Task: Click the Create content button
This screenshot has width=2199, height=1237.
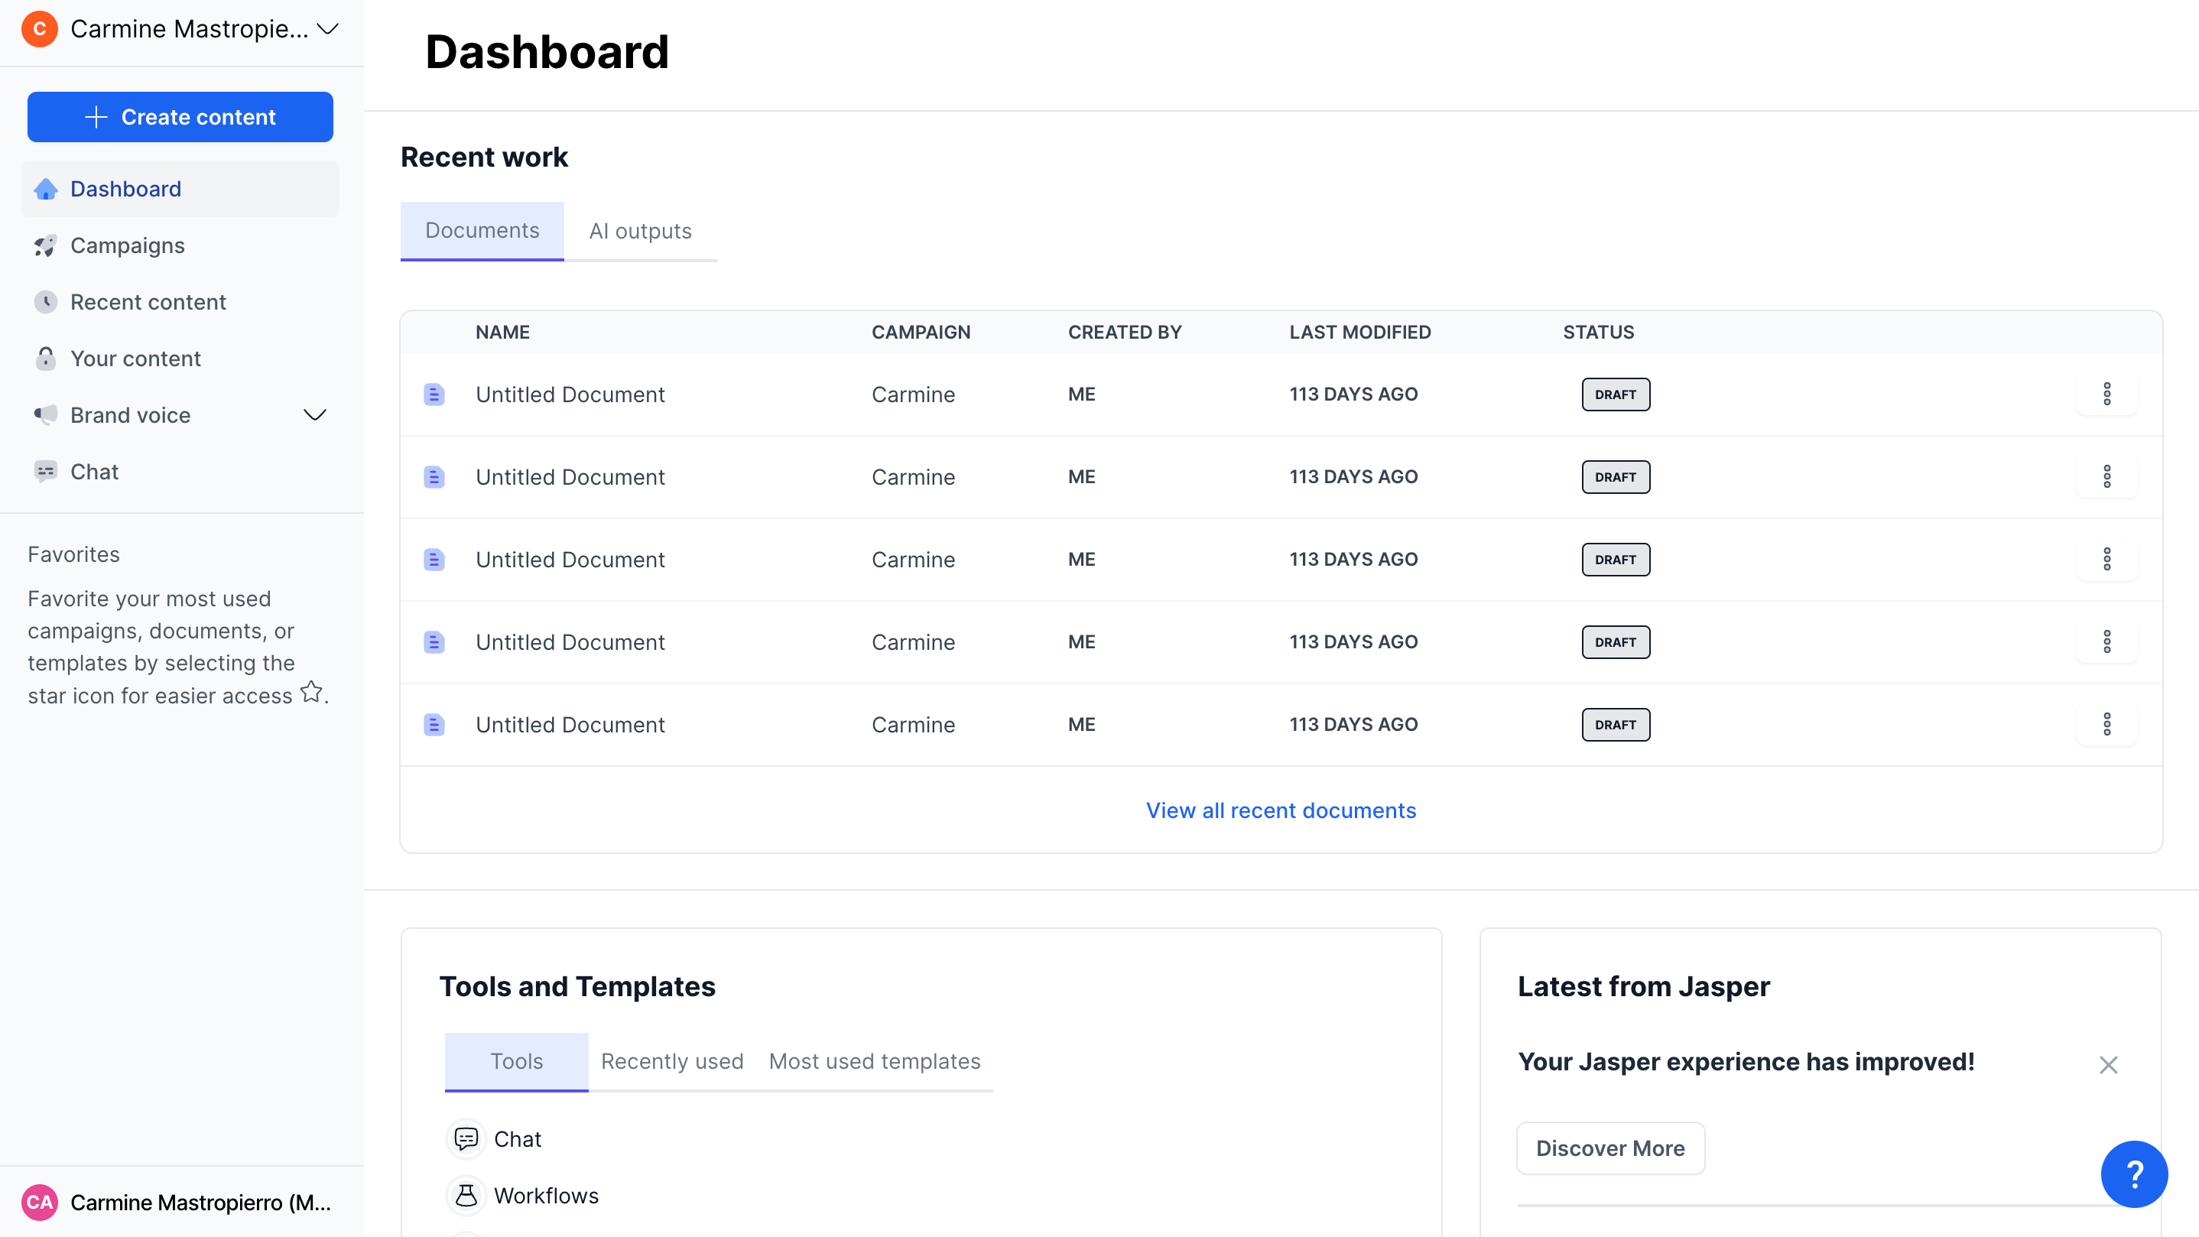Action: [179, 117]
